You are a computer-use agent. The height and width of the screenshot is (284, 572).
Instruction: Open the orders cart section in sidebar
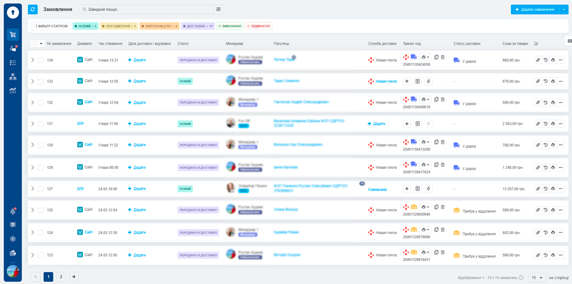coord(13,35)
